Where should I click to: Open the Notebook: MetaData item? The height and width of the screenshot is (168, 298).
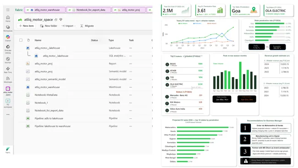(x=46, y=95)
